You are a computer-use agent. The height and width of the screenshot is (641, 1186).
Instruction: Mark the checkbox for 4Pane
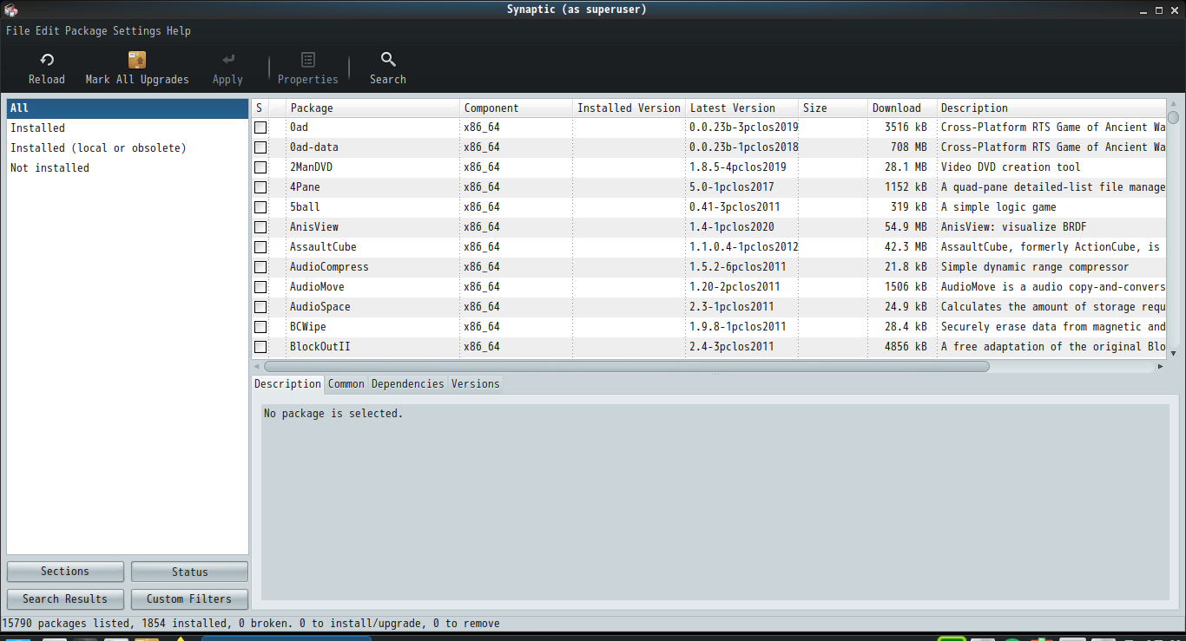click(x=260, y=187)
